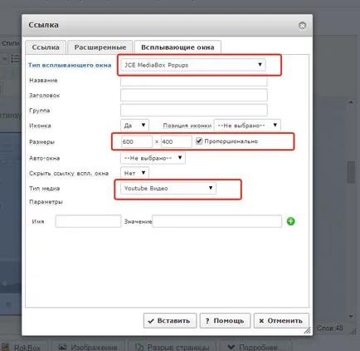
Task: Click the Размеры label
Action: point(41,142)
